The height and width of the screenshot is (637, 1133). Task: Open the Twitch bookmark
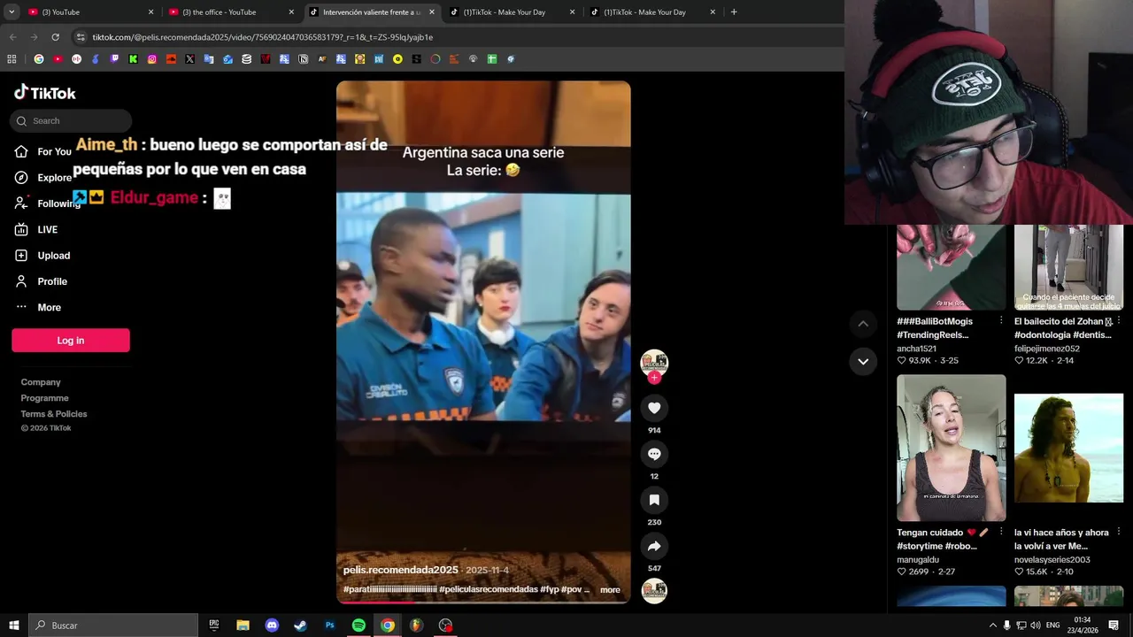pos(114,59)
